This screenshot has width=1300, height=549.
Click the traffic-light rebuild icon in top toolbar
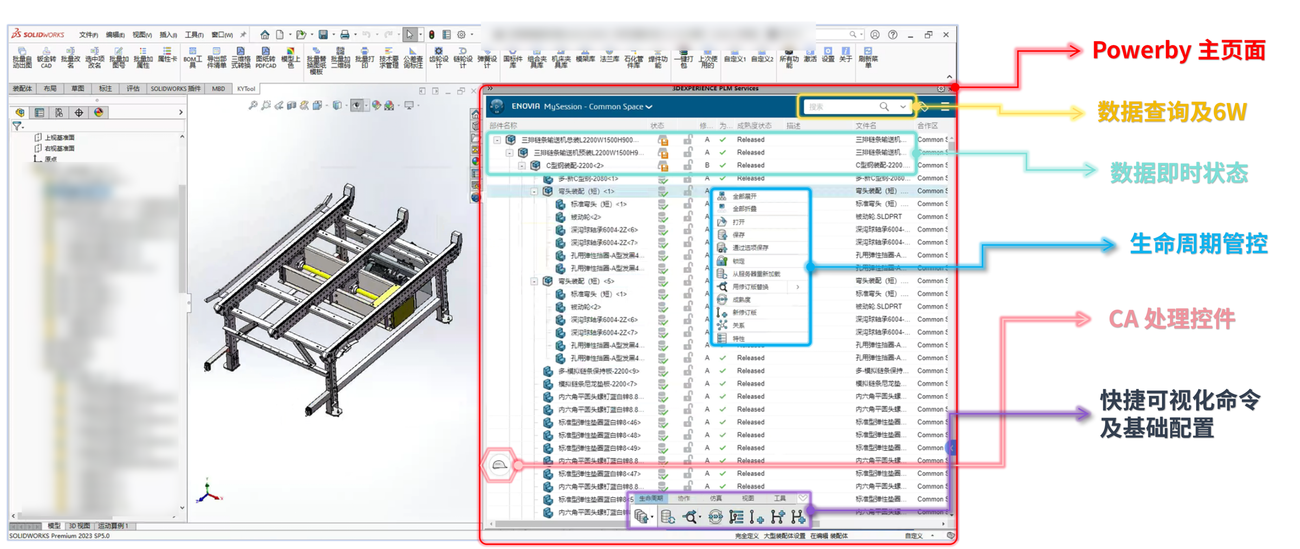(x=432, y=35)
